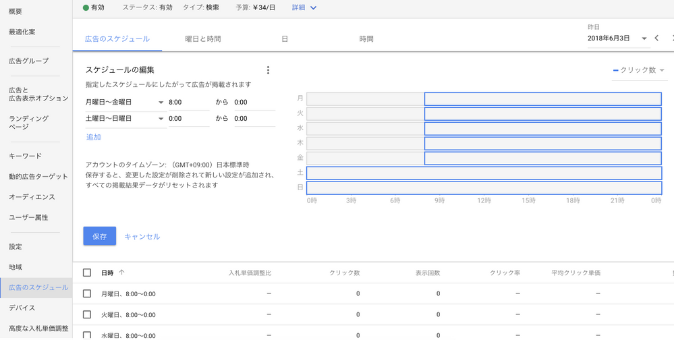674x340 pixels.
Task: Click the 保存 button
Action: click(100, 236)
